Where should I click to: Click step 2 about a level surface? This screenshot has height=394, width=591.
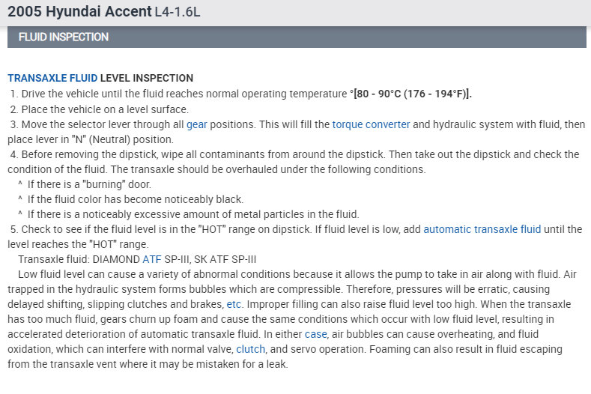pos(99,109)
